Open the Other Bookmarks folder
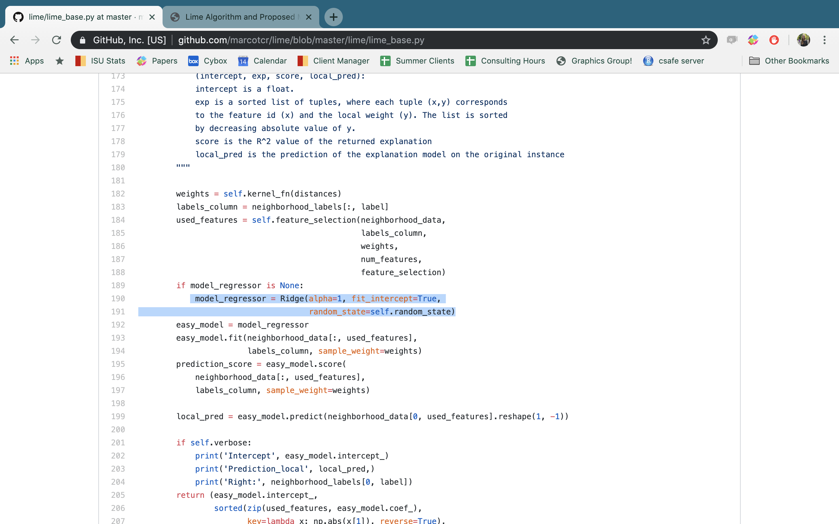This screenshot has width=839, height=524. [x=789, y=61]
